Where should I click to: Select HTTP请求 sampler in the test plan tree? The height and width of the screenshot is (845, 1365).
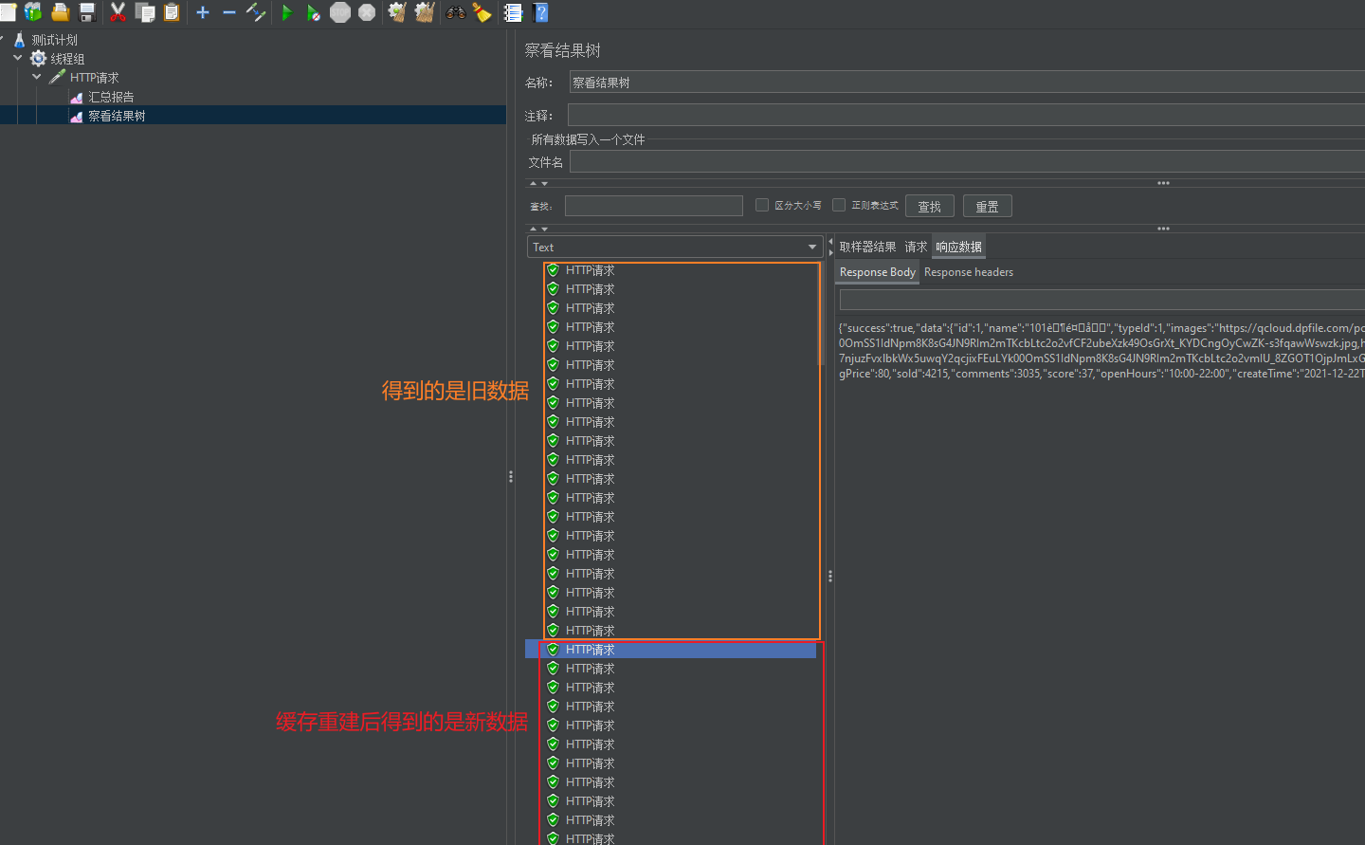(95, 78)
